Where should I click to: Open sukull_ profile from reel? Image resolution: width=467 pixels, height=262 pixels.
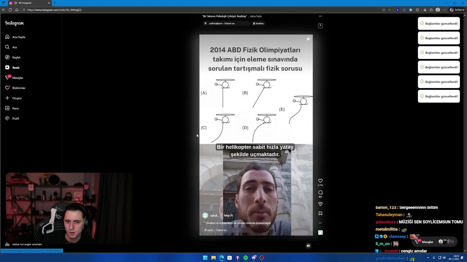click(214, 215)
